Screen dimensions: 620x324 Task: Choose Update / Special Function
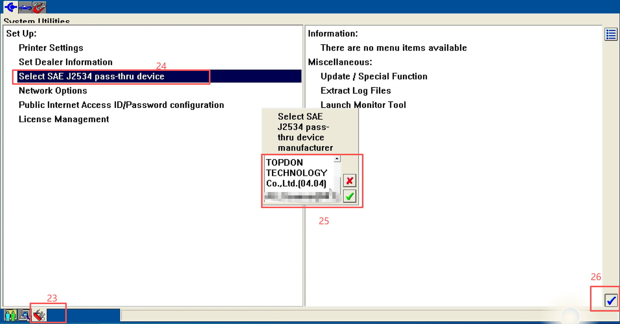click(x=374, y=76)
